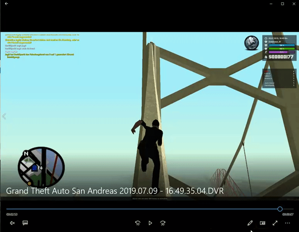
Task: Go to previous item with left chevron
Action: coord(4,116)
